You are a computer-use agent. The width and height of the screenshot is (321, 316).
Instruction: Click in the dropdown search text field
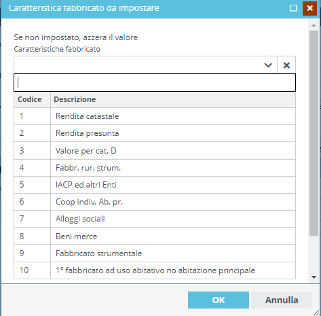click(155, 82)
